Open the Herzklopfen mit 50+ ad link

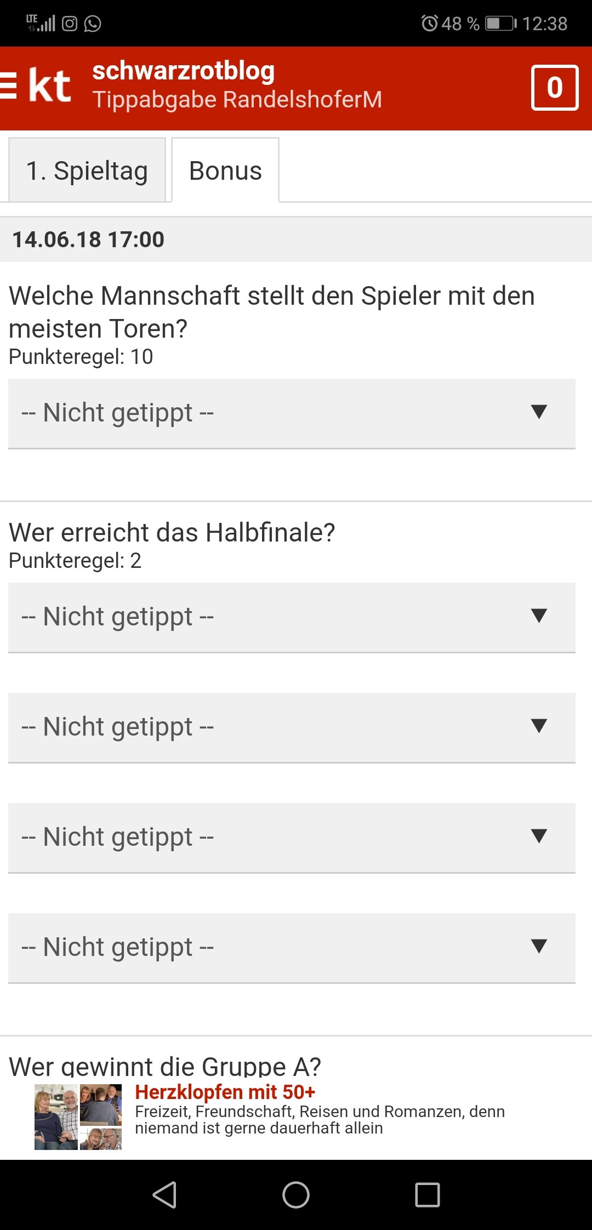click(225, 1092)
